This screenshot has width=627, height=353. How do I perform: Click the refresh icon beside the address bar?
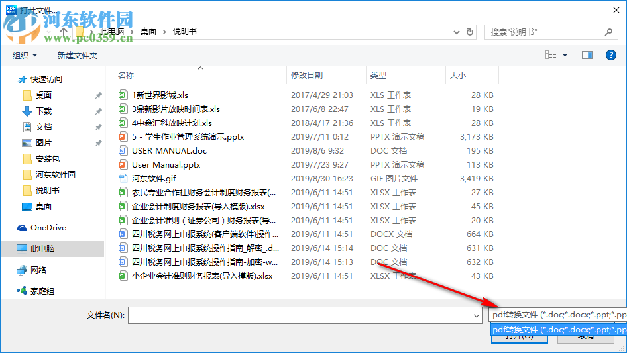click(x=470, y=32)
